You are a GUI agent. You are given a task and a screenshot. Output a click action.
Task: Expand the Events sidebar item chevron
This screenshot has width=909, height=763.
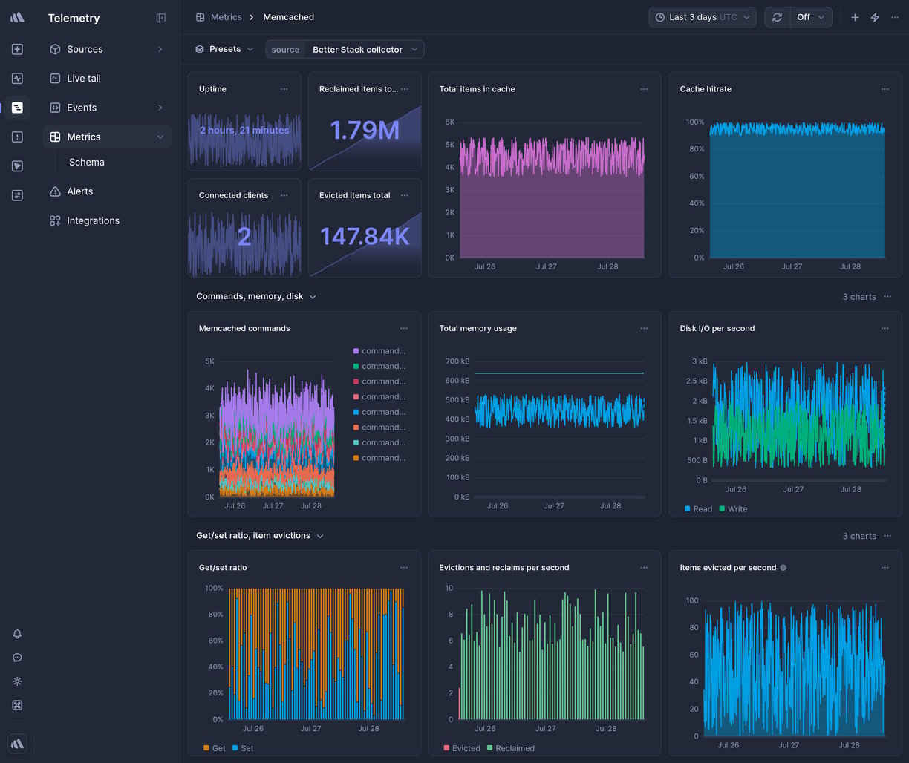[x=160, y=108]
